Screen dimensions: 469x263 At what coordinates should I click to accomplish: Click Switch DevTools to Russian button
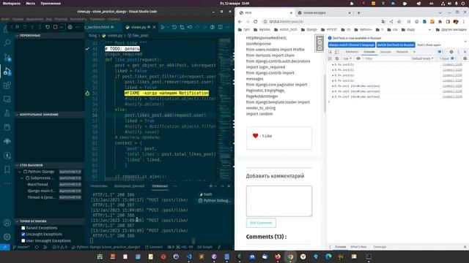point(396,45)
